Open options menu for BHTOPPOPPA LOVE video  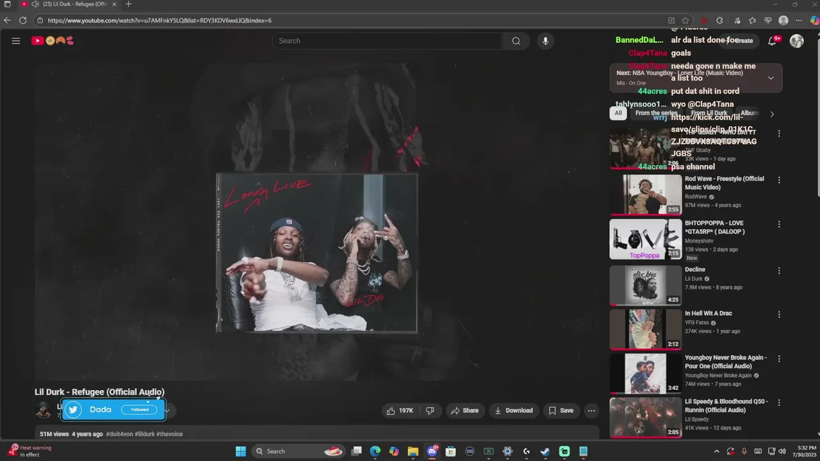coord(779,224)
